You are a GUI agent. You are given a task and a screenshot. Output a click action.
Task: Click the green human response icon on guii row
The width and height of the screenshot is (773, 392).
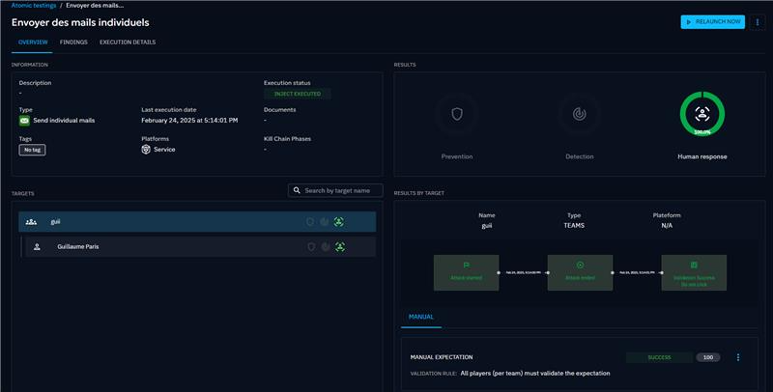point(339,221)
